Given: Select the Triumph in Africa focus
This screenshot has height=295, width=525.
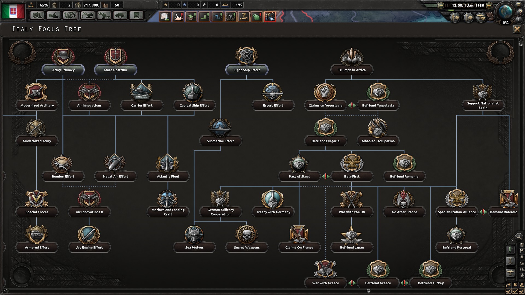Looking at the screenshot, I should point(352,61).
